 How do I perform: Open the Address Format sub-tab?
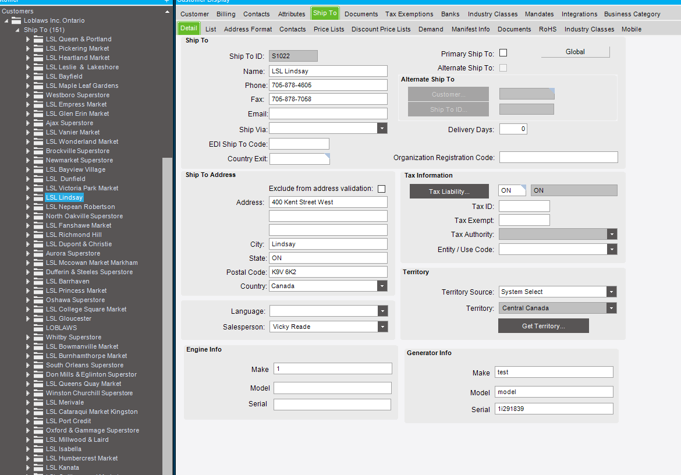click(248, 29)
